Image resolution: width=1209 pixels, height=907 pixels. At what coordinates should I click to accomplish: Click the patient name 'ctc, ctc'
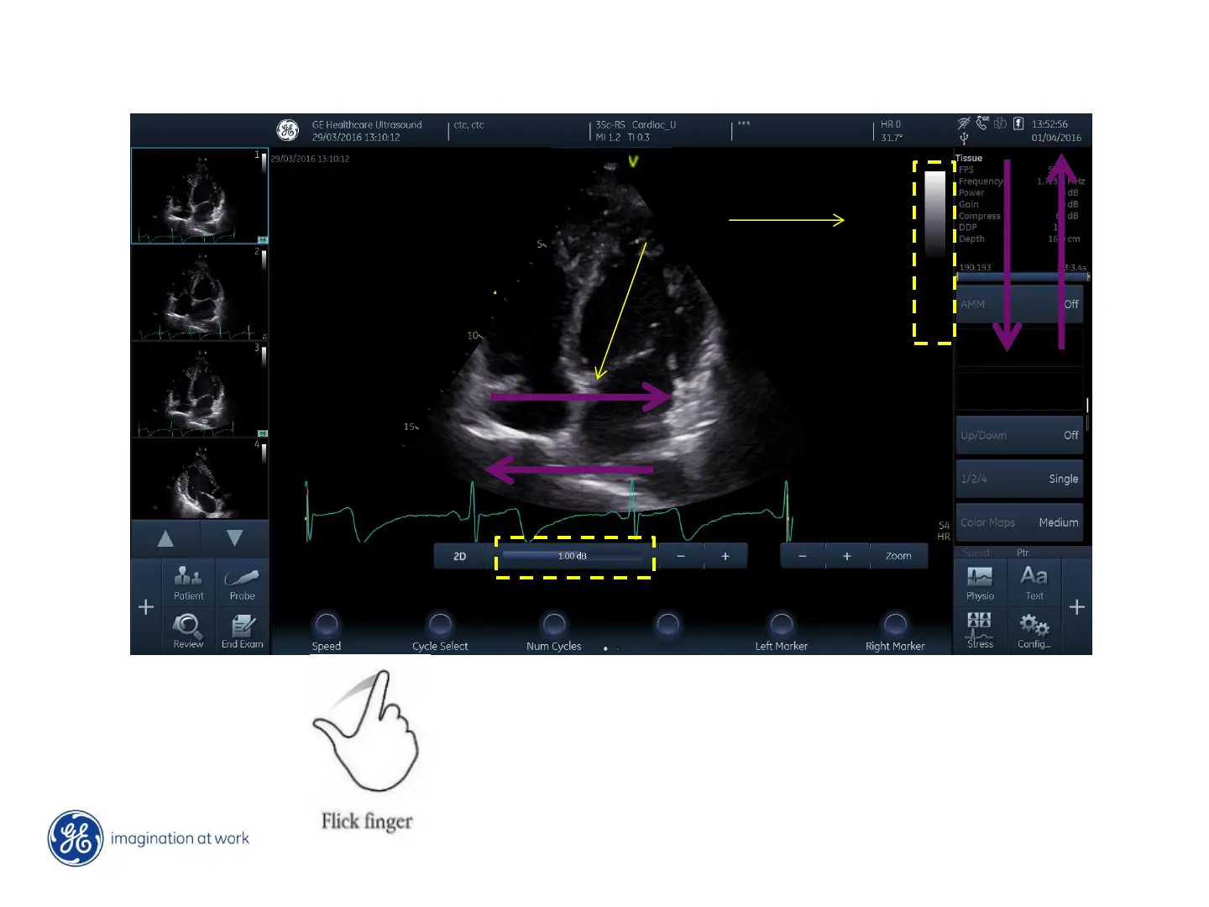click(x=468, y=125)
